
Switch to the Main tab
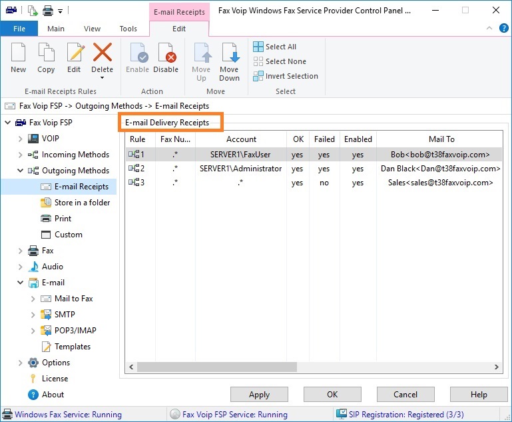click(x=56, y=29)
